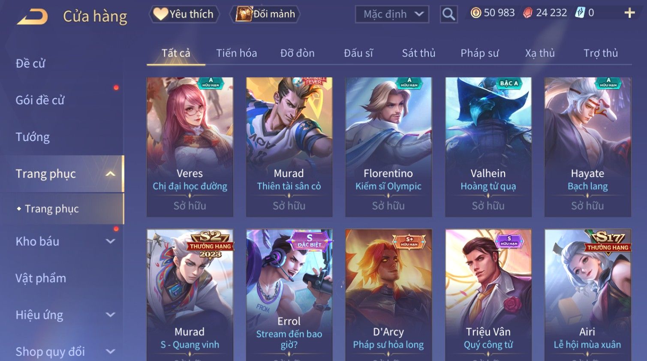Go to Tướng in the sidebar
The height and width of the screenshot is (361, 647).
[33, 137]
